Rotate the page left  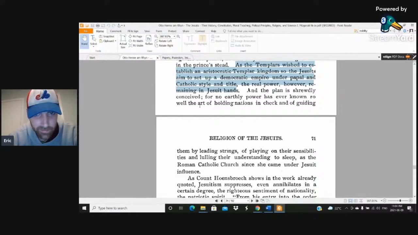(163, 41)
